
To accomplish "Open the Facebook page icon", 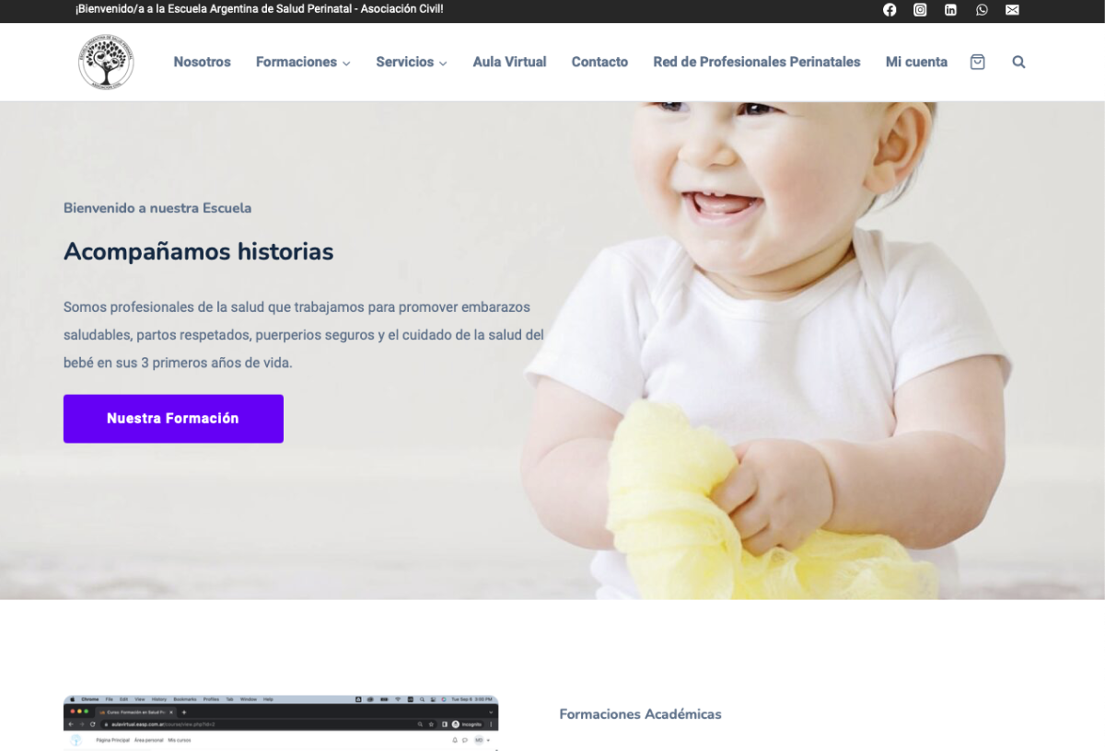I will pos(890,10).
